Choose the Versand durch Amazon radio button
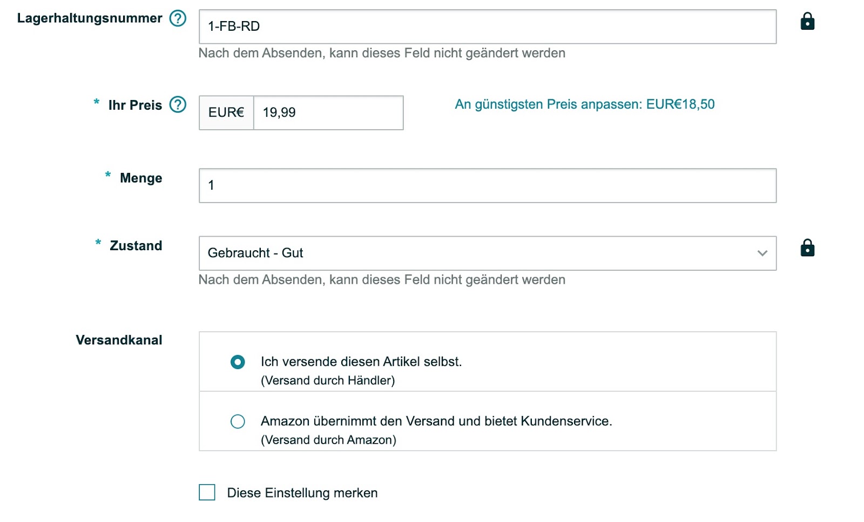 pyautogui.click(x=238, y=421)
